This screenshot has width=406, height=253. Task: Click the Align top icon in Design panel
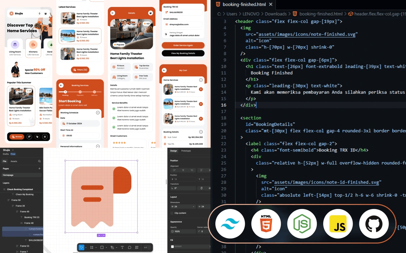coord(202,170)
